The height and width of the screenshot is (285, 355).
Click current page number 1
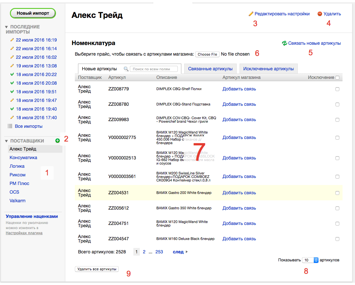[137, 252]
